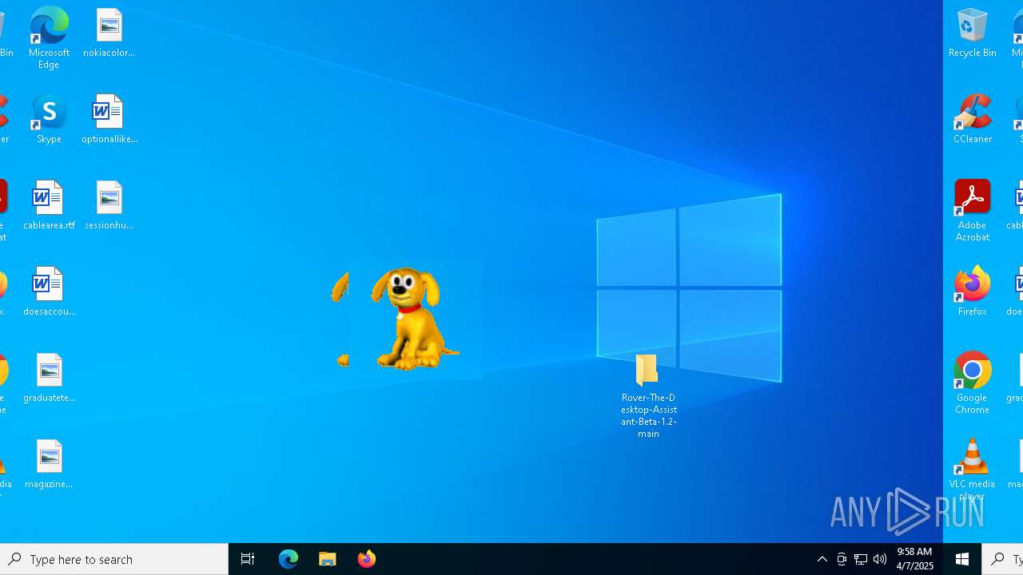Open Microsoft Edge from the taskbar

(x=289, y=559)
